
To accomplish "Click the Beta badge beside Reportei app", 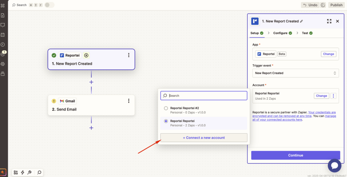I will 282,54.
